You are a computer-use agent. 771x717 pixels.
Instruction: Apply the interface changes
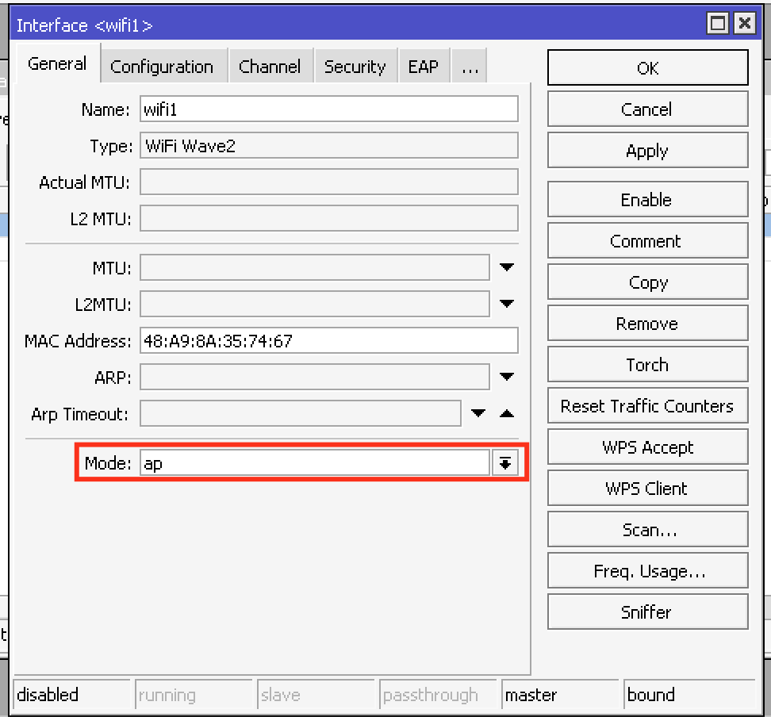pyautogui.click(x=647, y=150)
